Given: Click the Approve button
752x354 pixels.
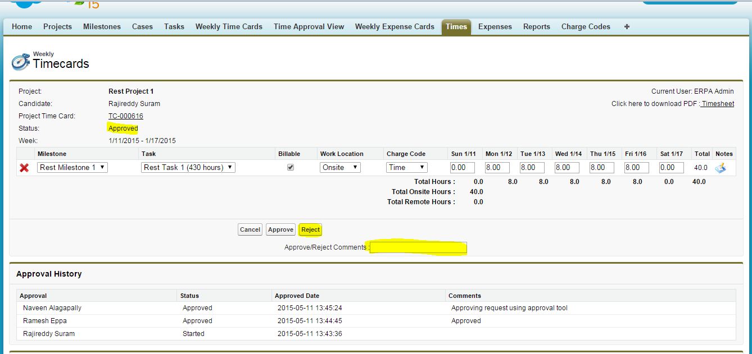Looking at the screenshot, I should [x=280, y=229].
